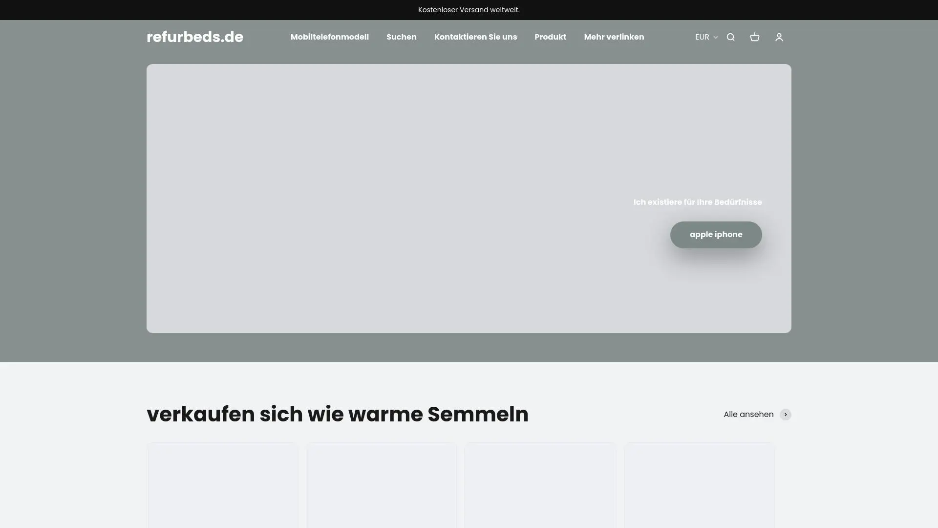The image size is (938, 528).
Task: Go to Kontaktieren Sie uns
Action: coord(475,37)
